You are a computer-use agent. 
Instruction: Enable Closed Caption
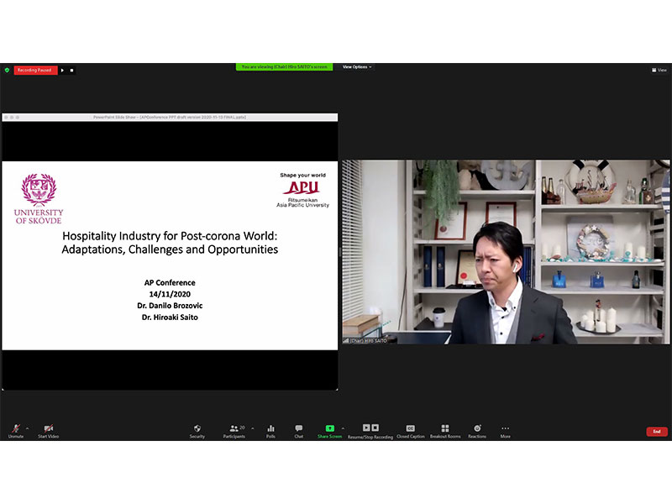(x=410, y=429)
